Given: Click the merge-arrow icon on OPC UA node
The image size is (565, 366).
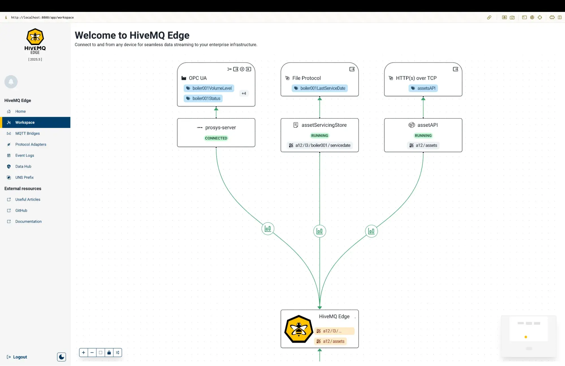Looking at the screenshot, I should [x=229, y=69].
